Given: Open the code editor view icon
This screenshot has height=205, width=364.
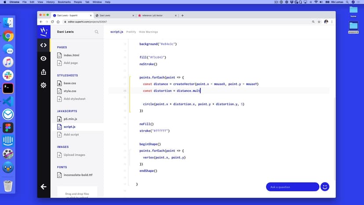Looking at the screenshot, I should click(x=43, y=45).
